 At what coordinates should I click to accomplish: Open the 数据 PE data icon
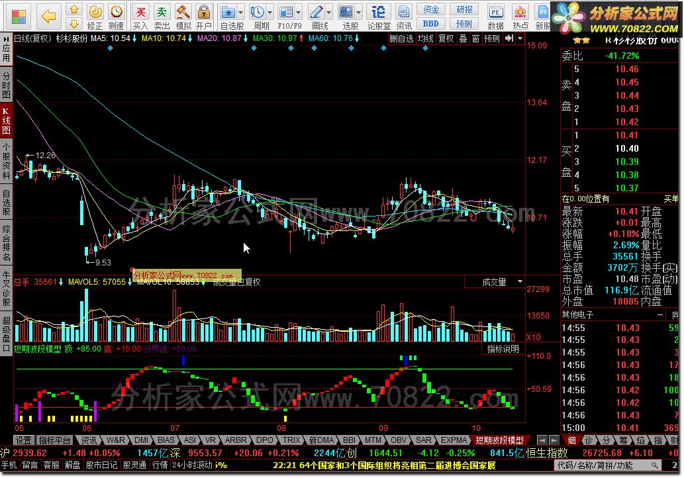click(x=495, y=17)
